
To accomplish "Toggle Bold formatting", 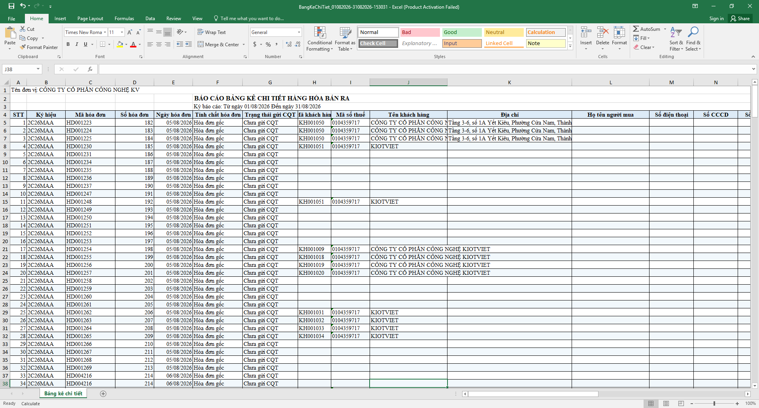I will click(68, 44).
